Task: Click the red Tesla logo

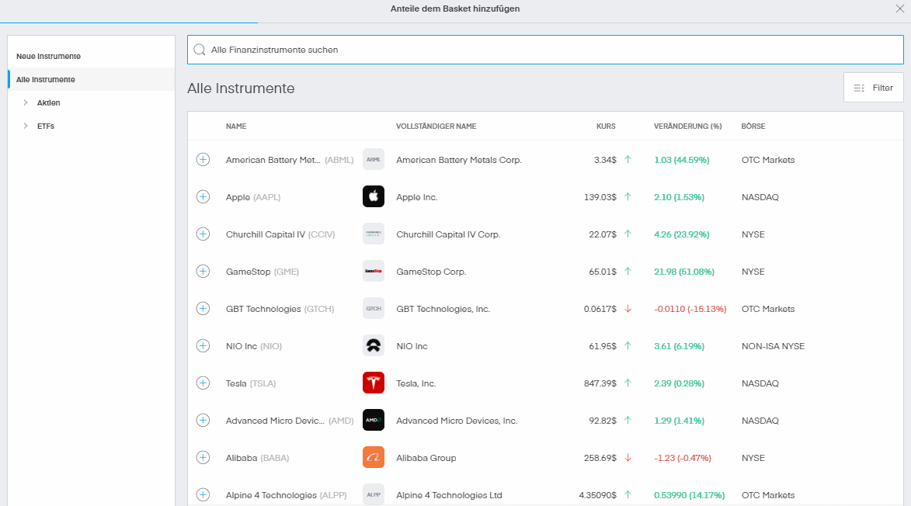Action: point(374,383)
